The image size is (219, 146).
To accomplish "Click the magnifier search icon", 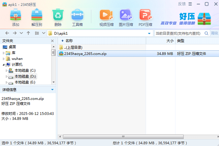I will click(x=207, y=33).
